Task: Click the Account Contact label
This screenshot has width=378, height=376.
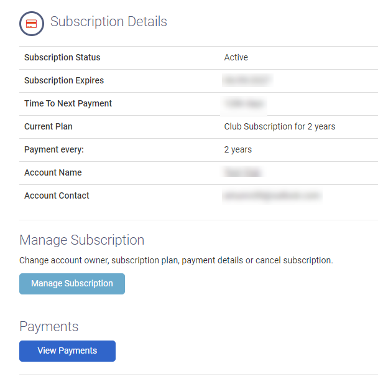Action: click(57, 195)
